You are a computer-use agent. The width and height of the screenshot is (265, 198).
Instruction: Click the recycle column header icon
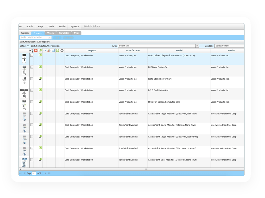coord(62,51)
